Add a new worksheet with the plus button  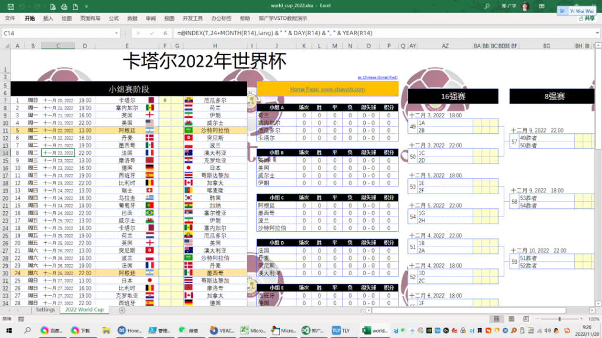(x=122, y=310)
